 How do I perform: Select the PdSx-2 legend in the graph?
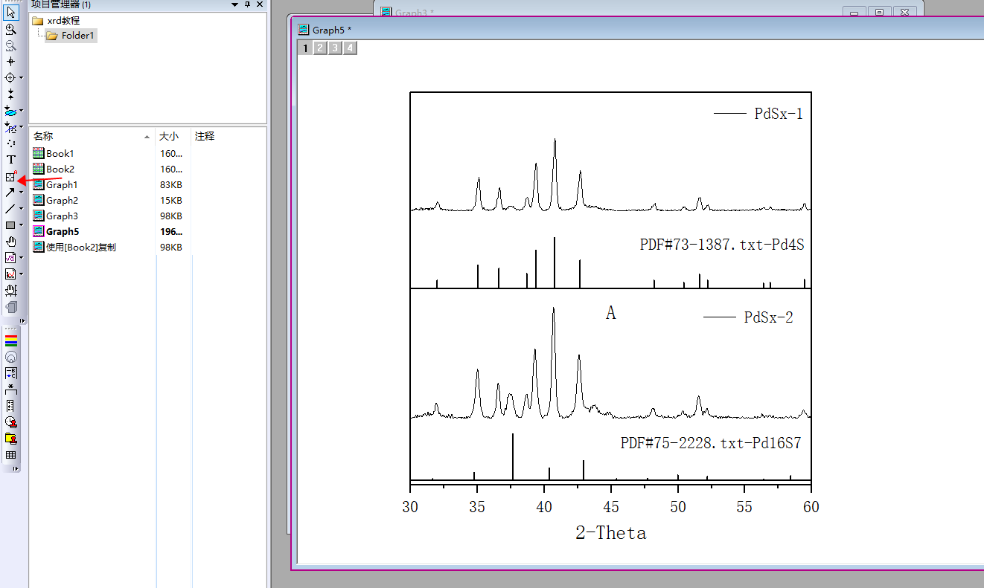point(749,317)
